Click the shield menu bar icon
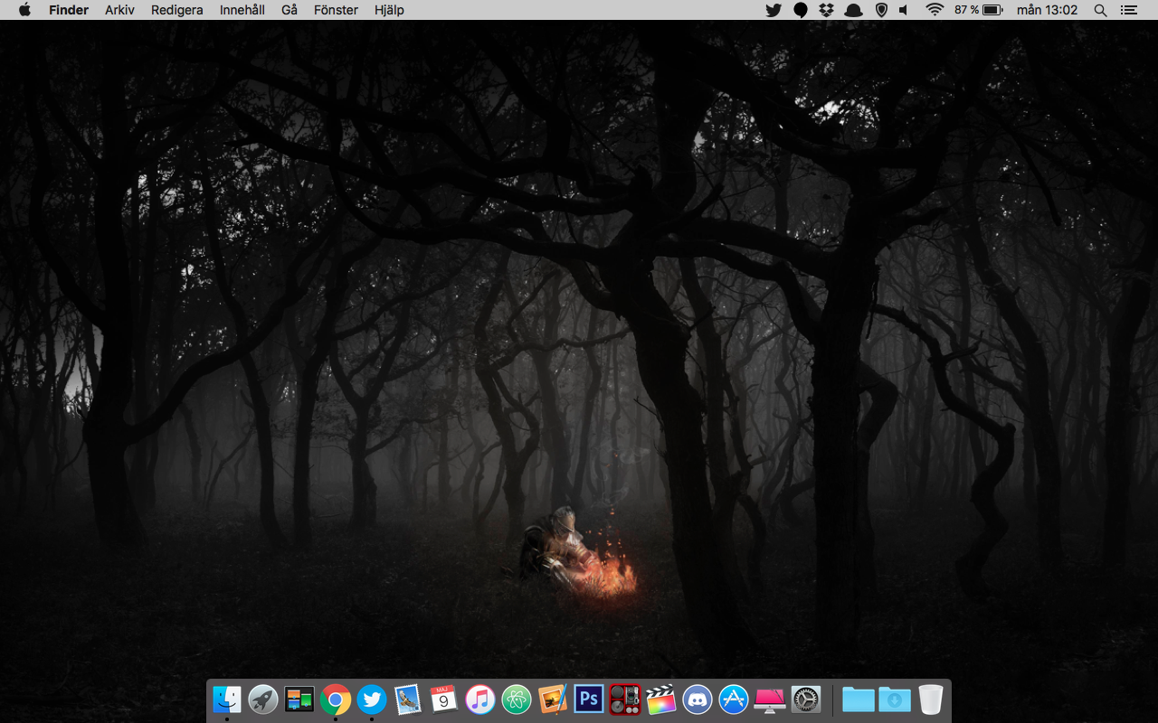 [881, 10]
